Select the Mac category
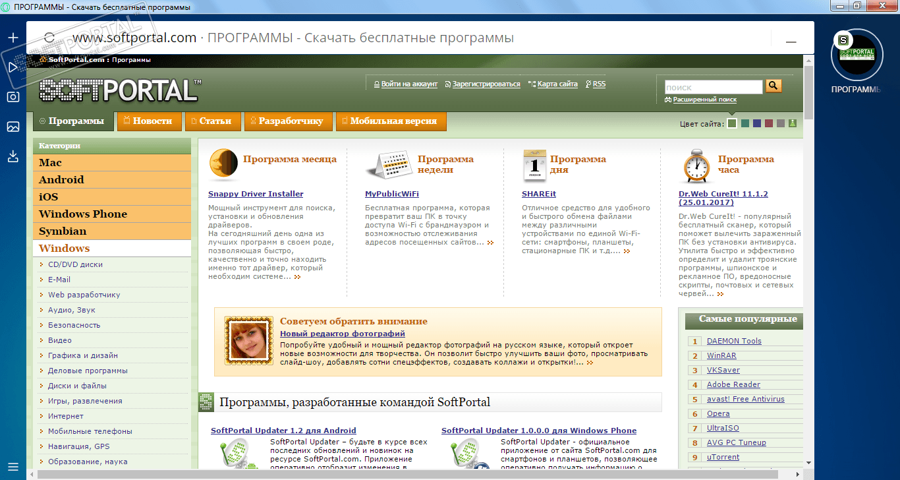Screen dimensions: 900x480 click(x=112, y=163)
